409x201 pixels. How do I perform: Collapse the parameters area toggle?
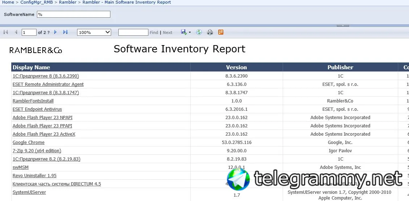343,26
